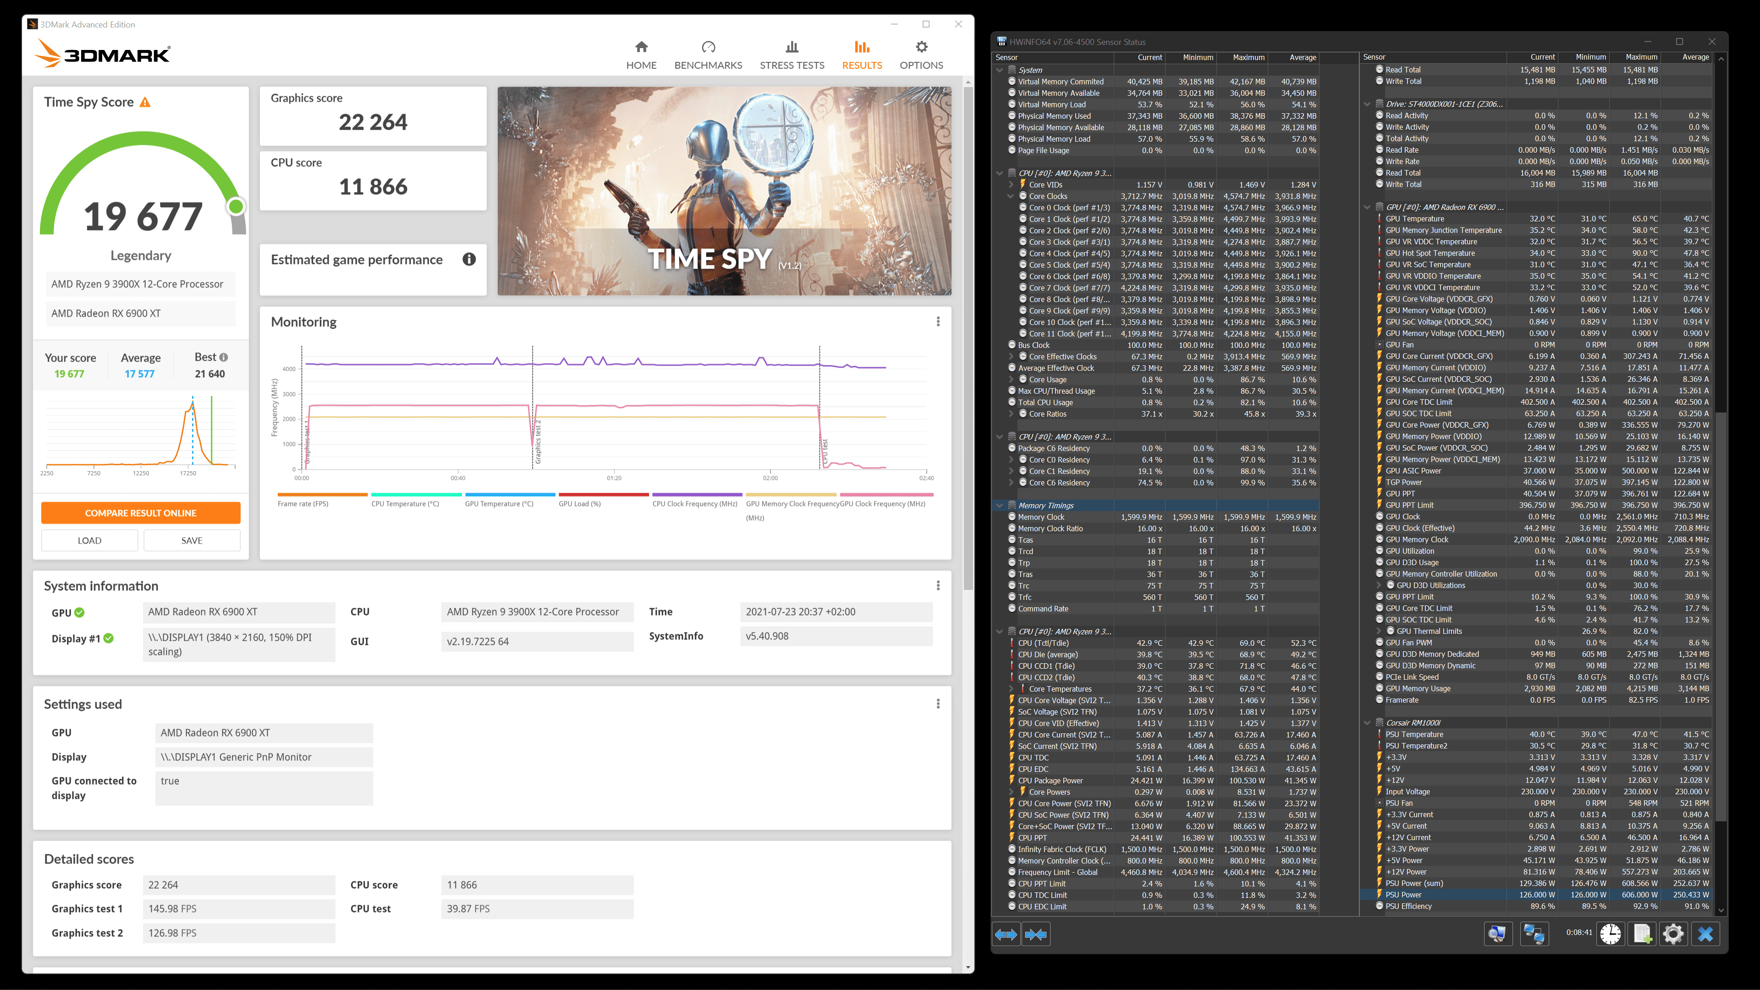Click the Best score info icon
The height and width of the screenshot is (990, 1760).
(x=223, y=357)
